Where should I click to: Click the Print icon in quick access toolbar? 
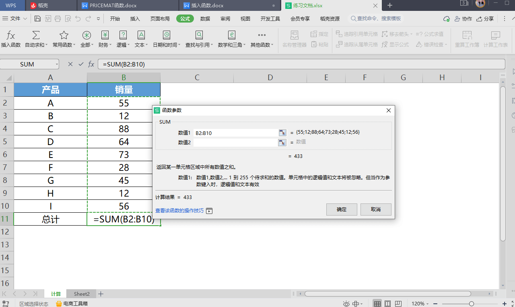pyautogui.click(x=58, y=19)
